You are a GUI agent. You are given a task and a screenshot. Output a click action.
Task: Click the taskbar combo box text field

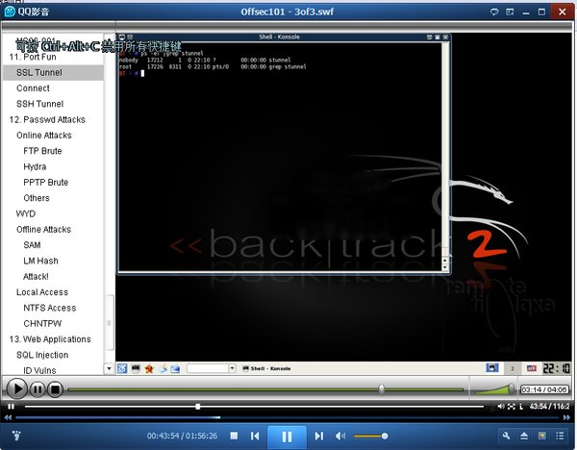[x=208, y=368]
